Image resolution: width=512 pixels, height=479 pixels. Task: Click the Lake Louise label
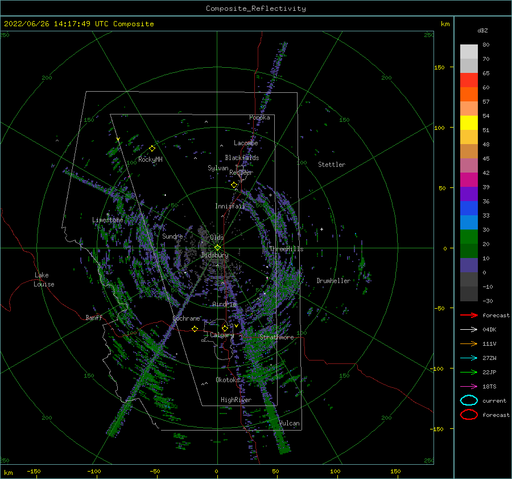(44, 280)
